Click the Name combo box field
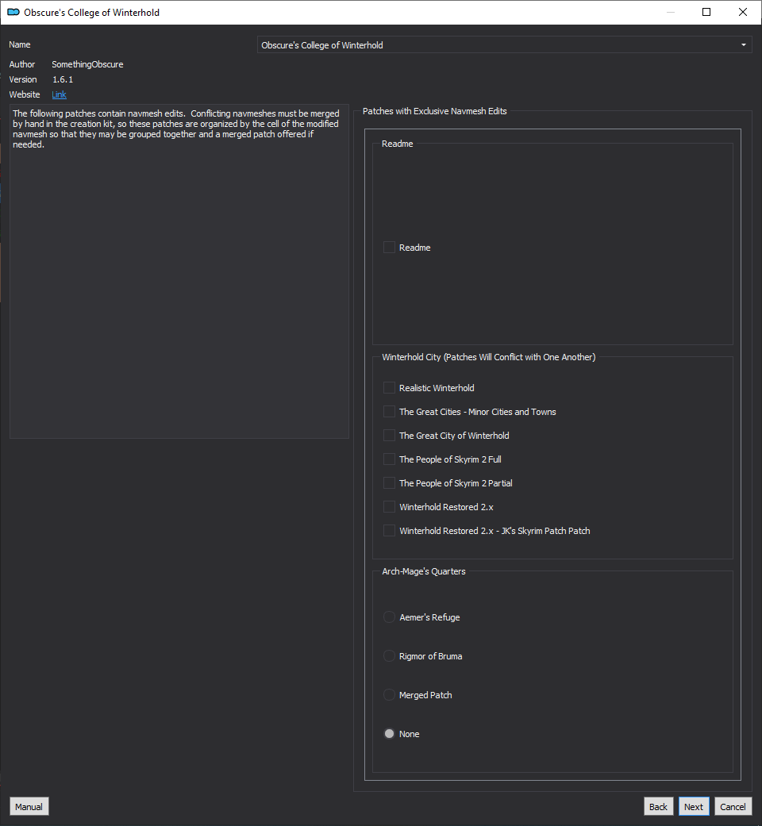The image size is (762, 826). click(x=504, y=44)
